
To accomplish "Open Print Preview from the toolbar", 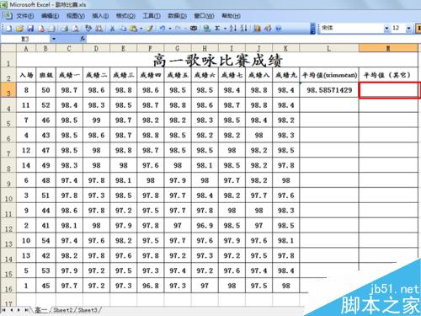I will pos(75,29).
